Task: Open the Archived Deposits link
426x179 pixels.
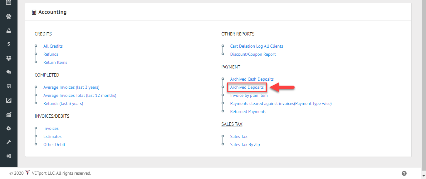Action: [247, 87]
